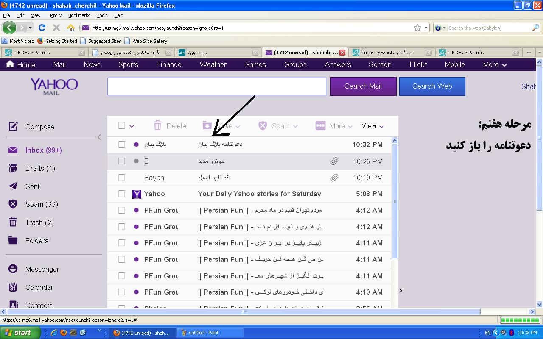Check the box for the Bayan email
The height and width of the screenshot is (339, 543).
tap(121, 178)
